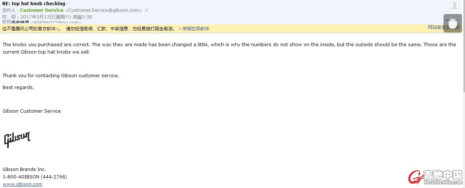465x188 pixels.
Task: Select the Customer.Service@gibson.com address
Action: [104, 10]
